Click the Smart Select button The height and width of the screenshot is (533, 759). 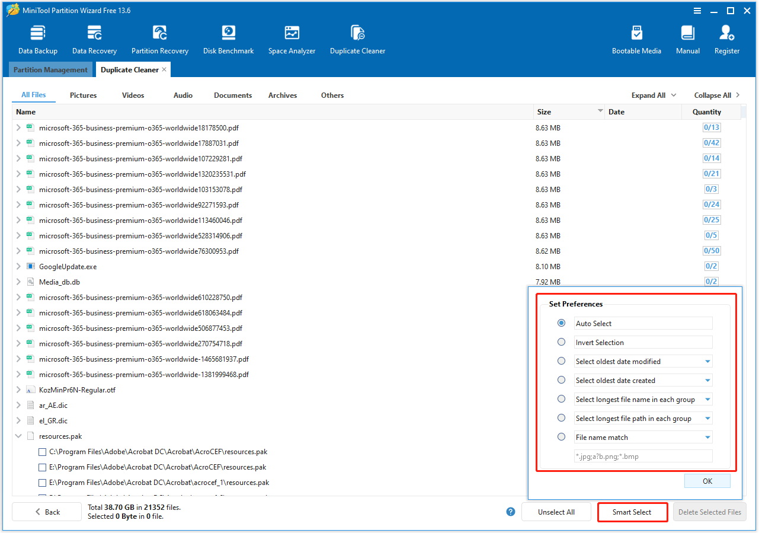[632, 512]
